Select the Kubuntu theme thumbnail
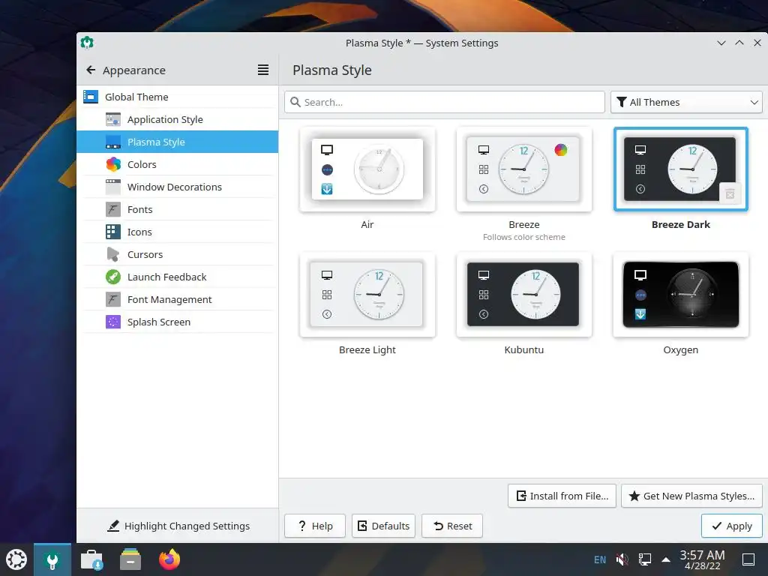Viewport: 768px width, 576px height. coord(524,294)
